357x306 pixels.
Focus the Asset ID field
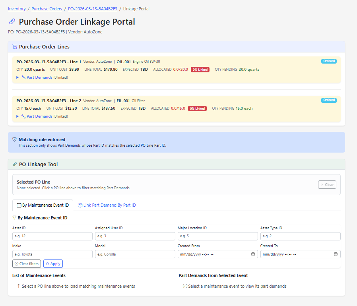[52, 236]
